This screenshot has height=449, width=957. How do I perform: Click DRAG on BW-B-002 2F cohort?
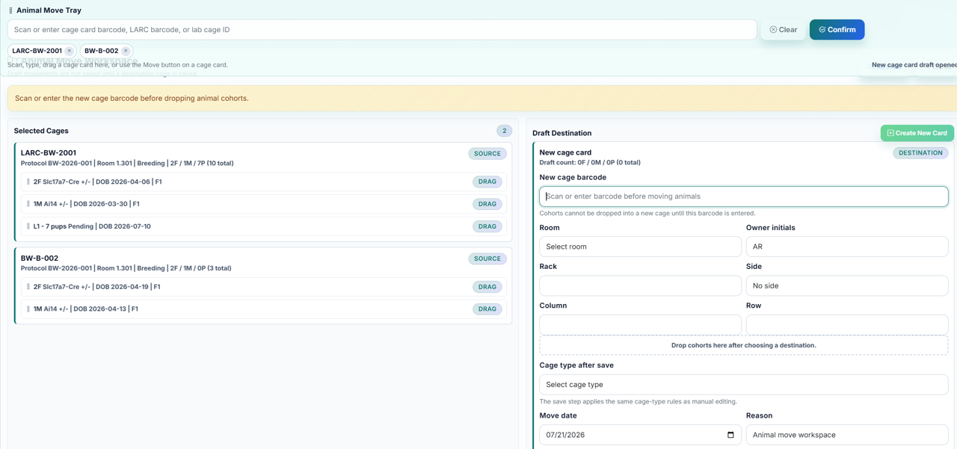coord(487,287)
